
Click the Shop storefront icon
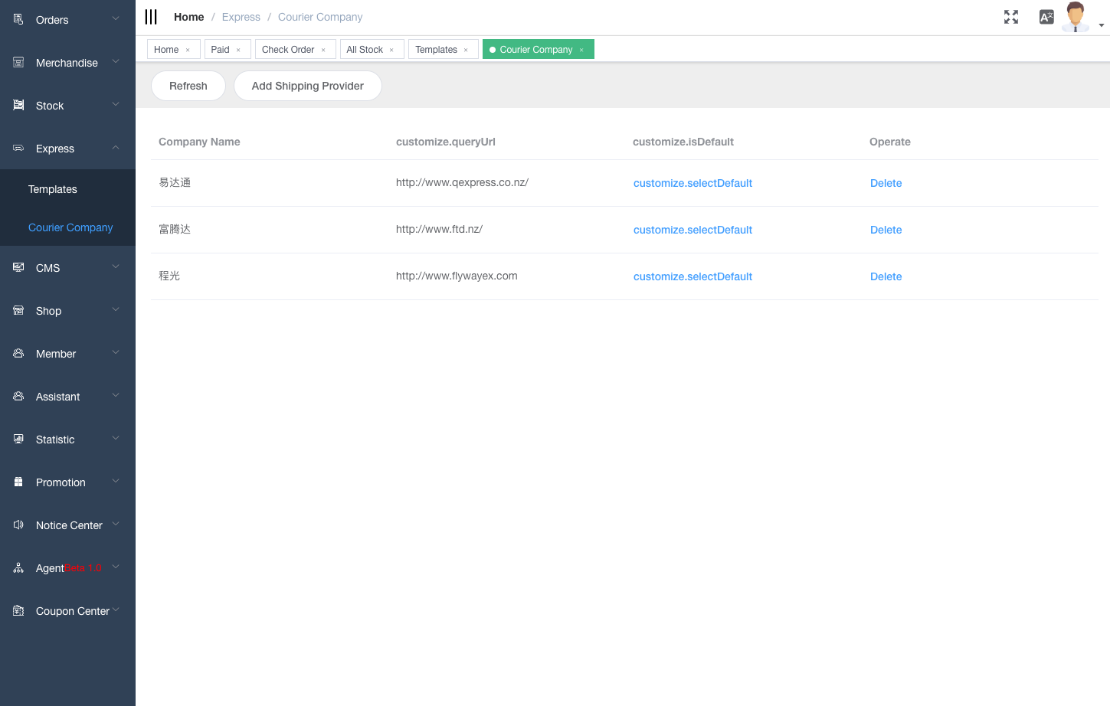pos(17,310)
